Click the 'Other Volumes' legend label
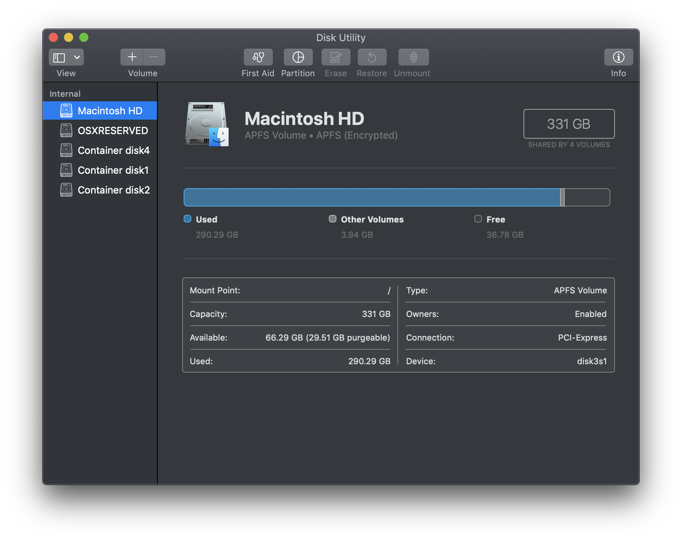Viewport: 682px width, 541px height. pos(372,219)
